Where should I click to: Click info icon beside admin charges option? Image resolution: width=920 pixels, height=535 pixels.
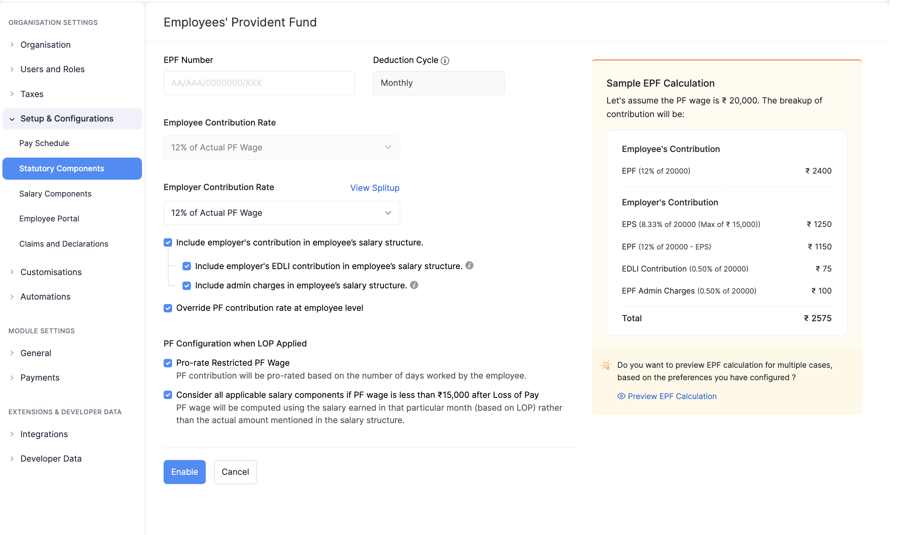tap(414, 285)
